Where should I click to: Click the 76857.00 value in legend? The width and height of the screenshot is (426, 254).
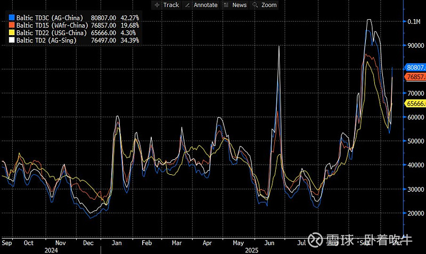pos(103,26)
